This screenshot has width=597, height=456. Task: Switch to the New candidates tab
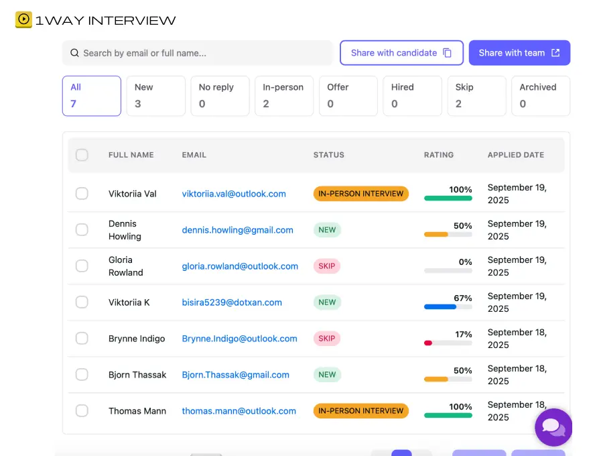pyautogui.click(x=155, y=96)
